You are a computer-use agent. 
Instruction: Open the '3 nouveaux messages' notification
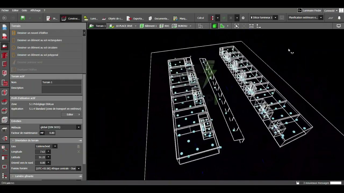click(x=316, y=183)
